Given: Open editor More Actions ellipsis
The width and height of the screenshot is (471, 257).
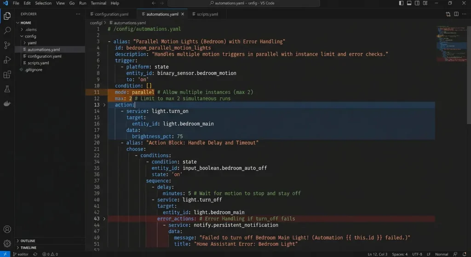Looking at the screenshot, I should point(464,14).
